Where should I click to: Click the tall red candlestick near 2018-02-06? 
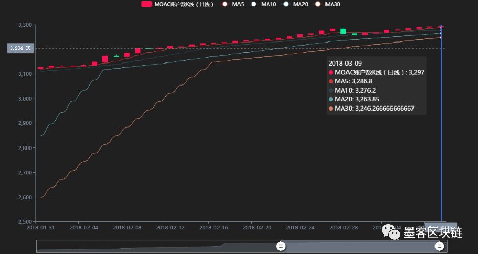105,59
